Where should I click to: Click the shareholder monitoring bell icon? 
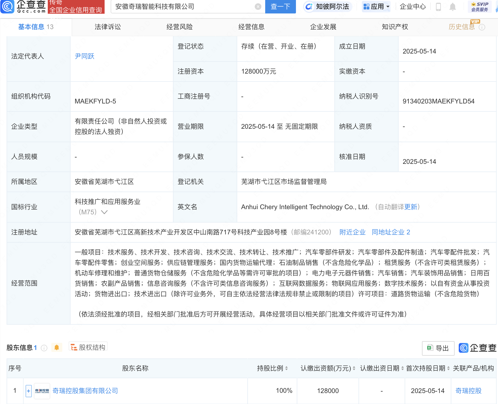[57, 347]
